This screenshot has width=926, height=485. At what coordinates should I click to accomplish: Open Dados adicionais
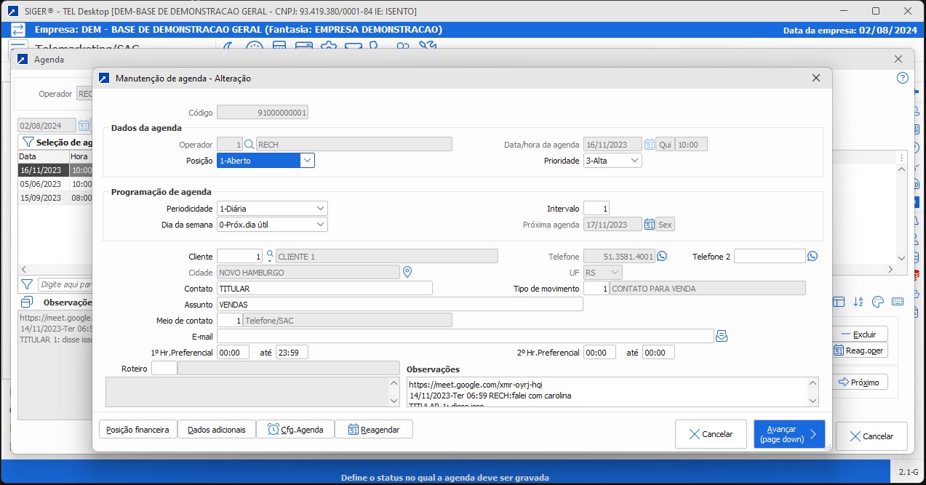[x=217, y=430]
